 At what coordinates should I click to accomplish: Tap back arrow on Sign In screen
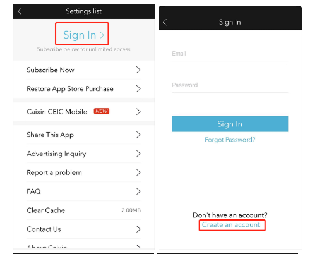click(165, 22)
